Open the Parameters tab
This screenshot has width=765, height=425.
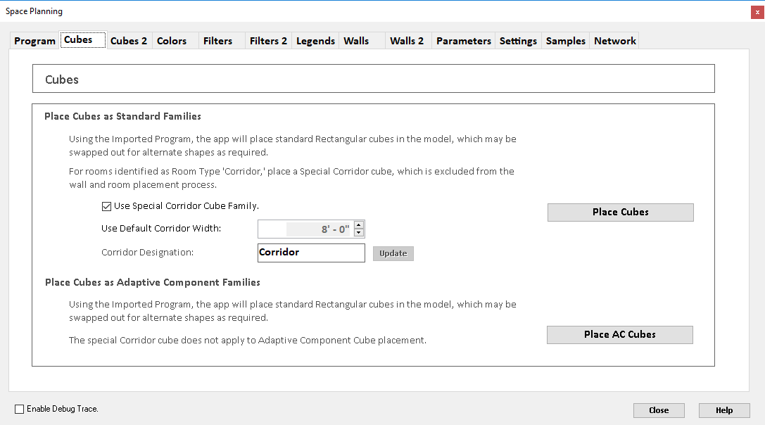[463, 41]
